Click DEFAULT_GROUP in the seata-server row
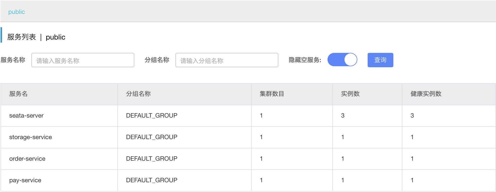This screenshot has height=192, width=496. [152, 116]
